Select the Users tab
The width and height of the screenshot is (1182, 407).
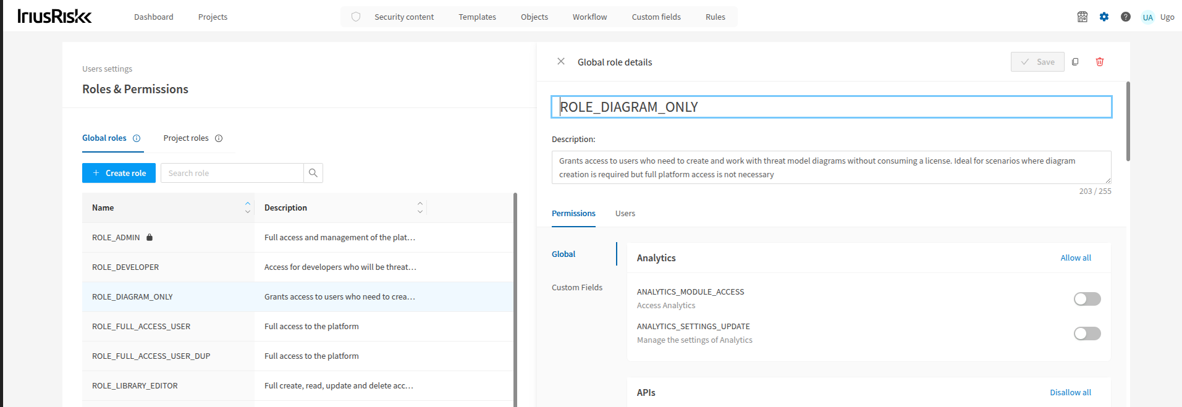(x=625, y=214)
